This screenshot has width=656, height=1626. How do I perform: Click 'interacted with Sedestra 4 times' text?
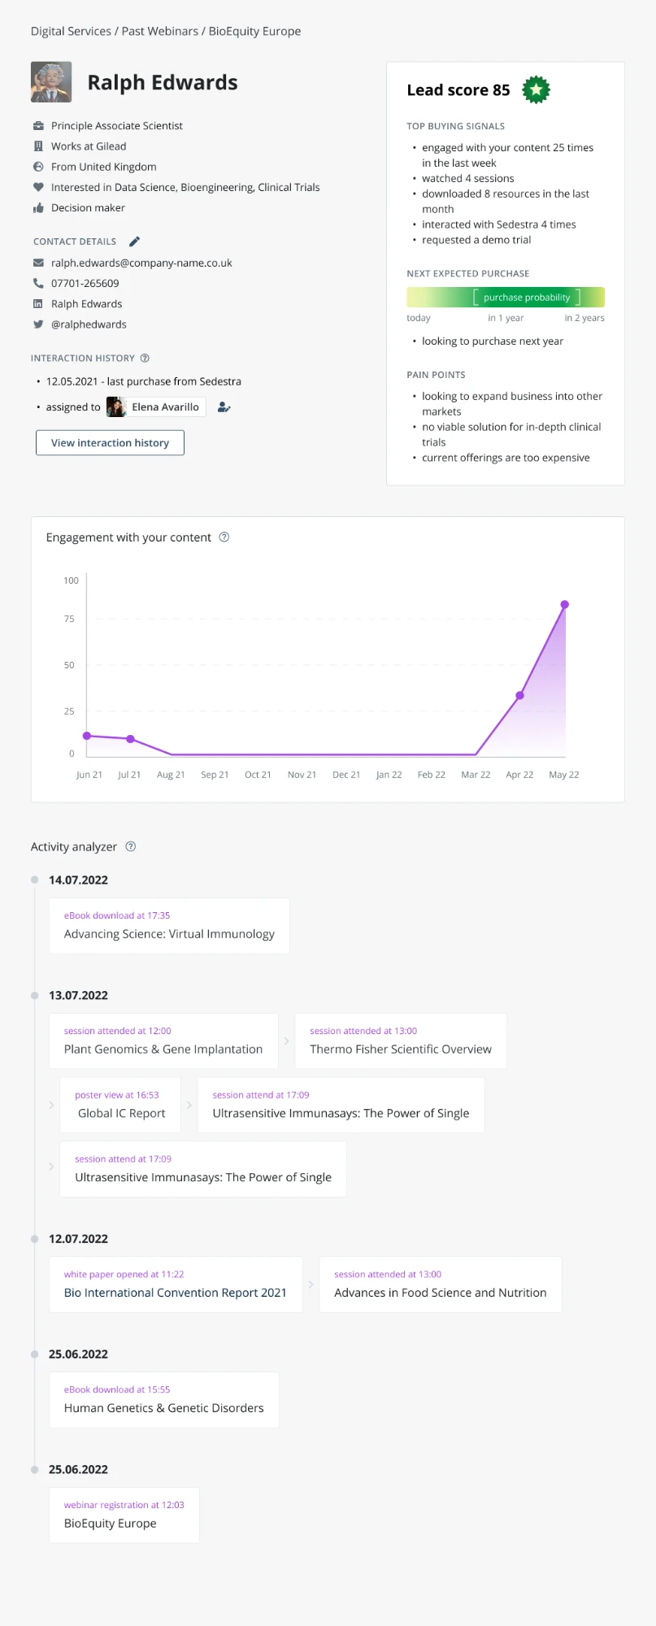tap(499, 224)
